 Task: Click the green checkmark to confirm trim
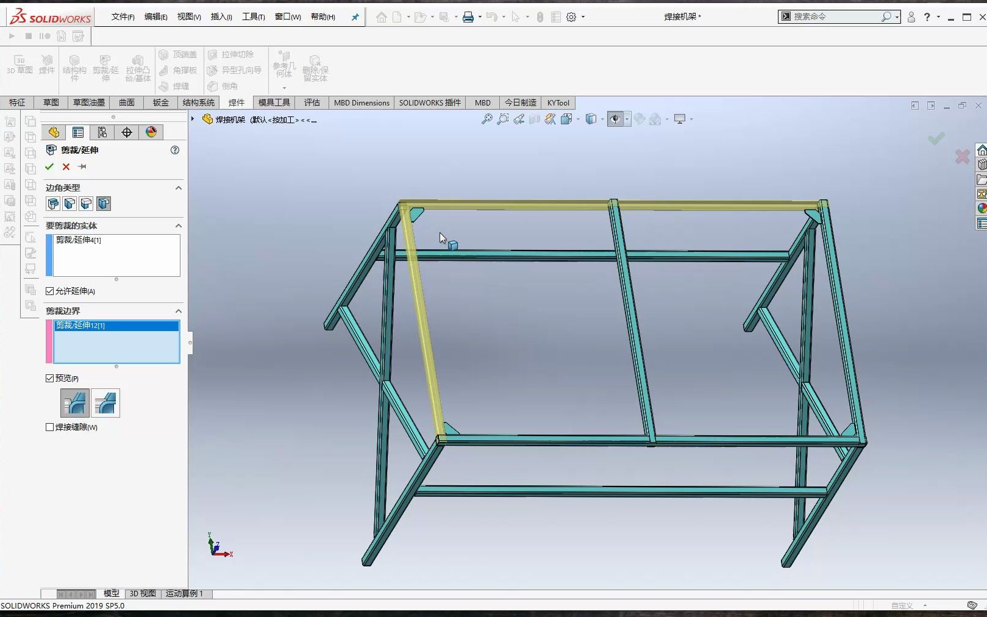click(x=49, y=166)
